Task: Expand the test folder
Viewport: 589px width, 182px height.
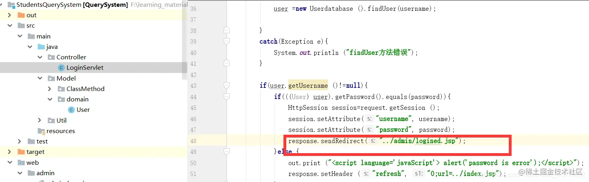Action: (x=20, y=142)
